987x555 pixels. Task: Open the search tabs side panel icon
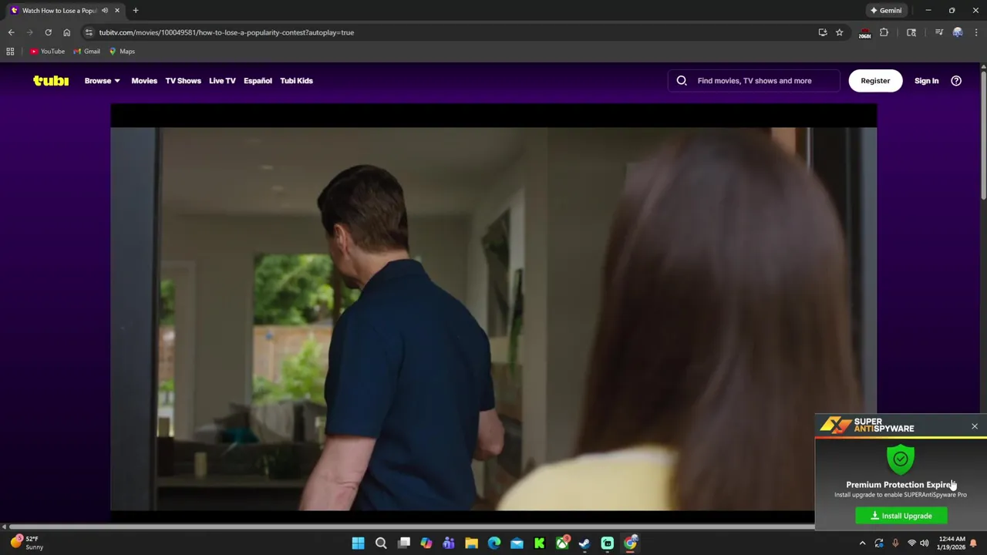point(911,32)
